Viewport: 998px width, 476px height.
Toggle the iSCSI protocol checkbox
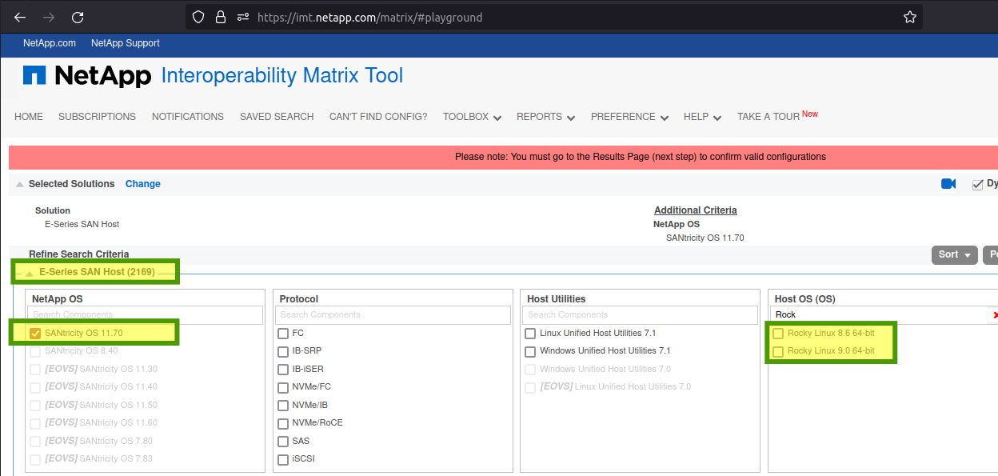pos(283,460)
